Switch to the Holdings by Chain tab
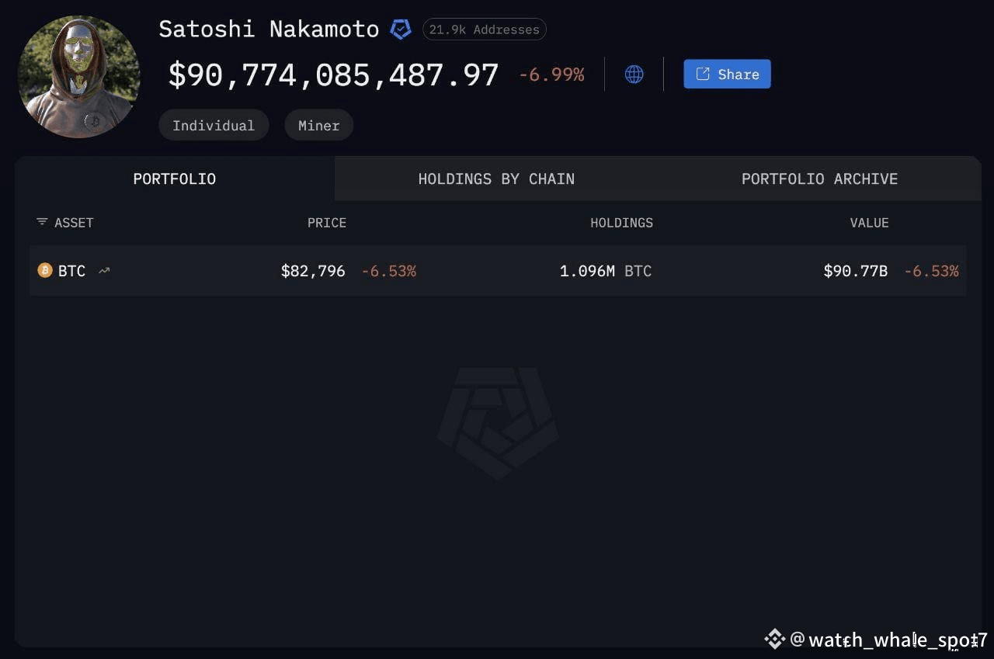This screenshot has width=994, height=659. click(496, 179)
